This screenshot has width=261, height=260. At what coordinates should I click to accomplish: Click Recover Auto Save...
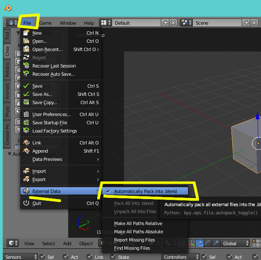61,74
